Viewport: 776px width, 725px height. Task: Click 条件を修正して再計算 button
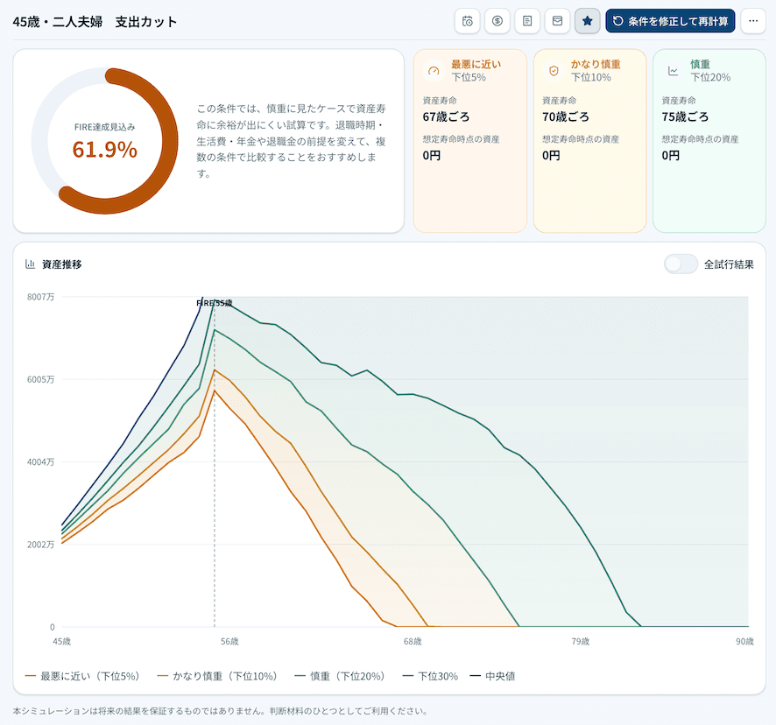click(670, 21)
